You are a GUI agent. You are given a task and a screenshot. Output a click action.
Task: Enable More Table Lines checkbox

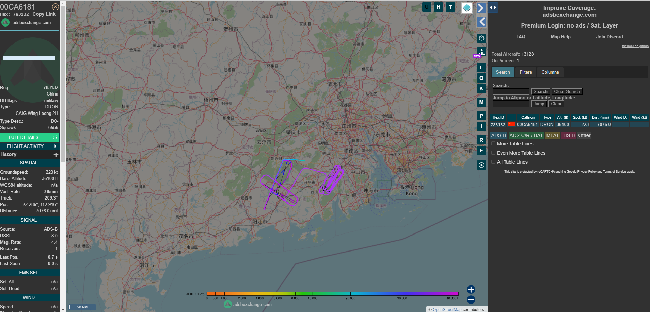tap(493, 144)
